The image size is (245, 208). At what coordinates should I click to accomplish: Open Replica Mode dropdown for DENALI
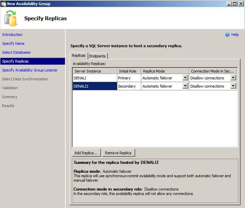[185, 78]
